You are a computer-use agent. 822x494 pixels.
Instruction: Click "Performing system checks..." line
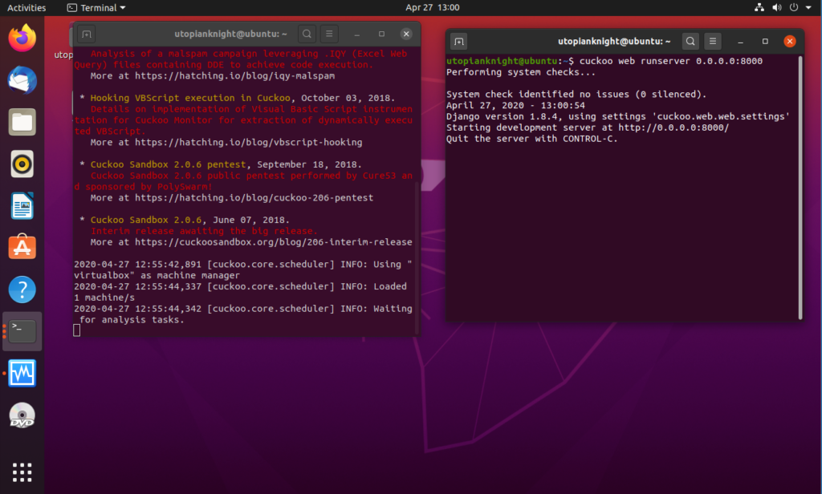(x=521, y=72)
